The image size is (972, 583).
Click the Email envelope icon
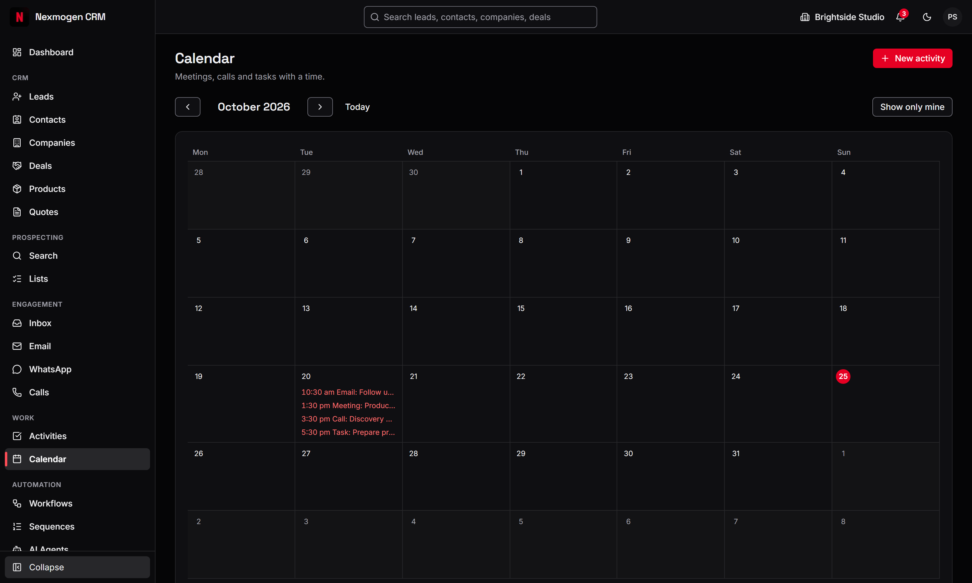(x=17, y=346)
